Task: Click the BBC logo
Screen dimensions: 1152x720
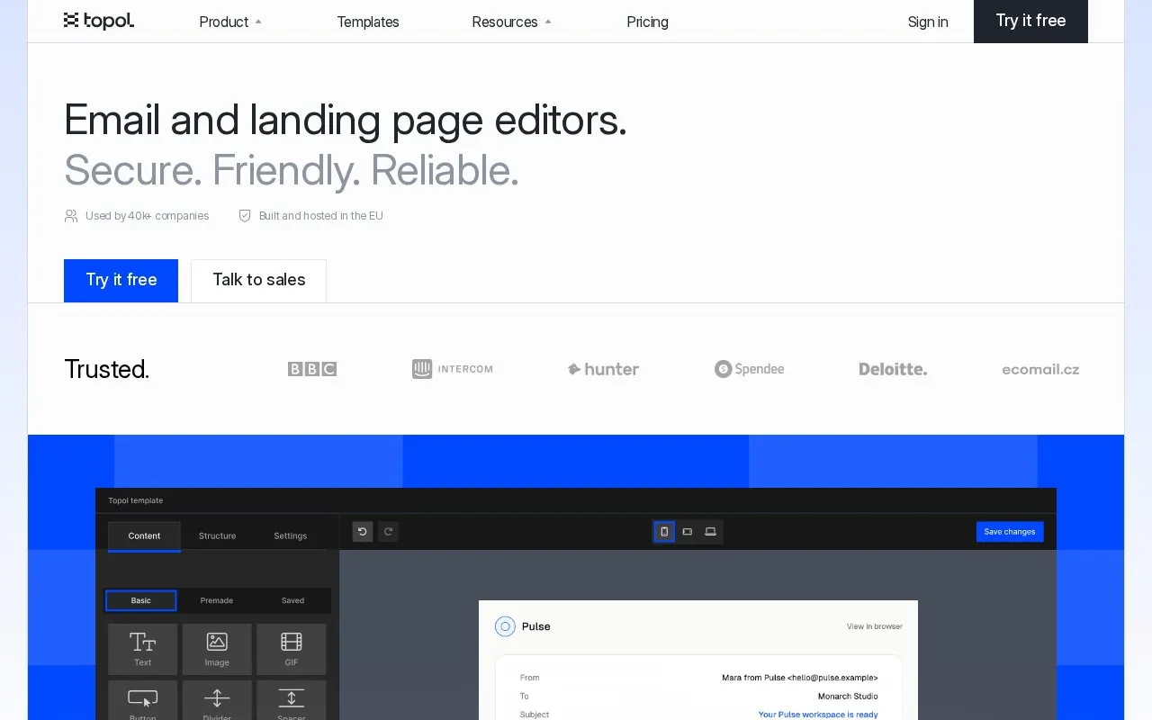Action: point(312,369)
